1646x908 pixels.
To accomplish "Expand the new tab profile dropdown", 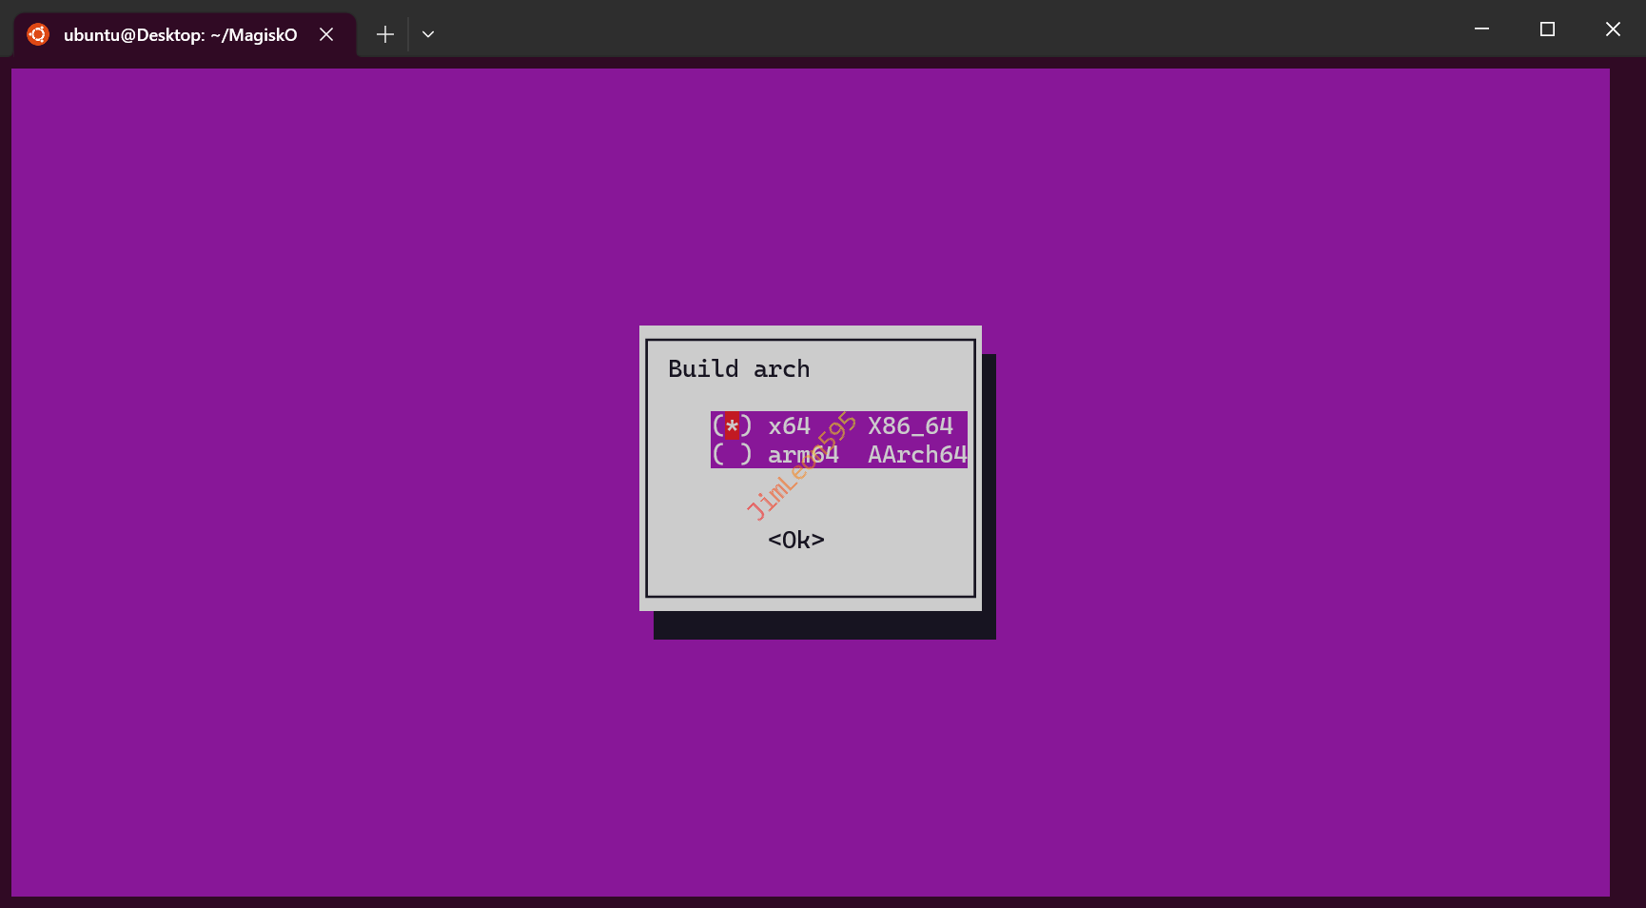I will coord(428,34).
